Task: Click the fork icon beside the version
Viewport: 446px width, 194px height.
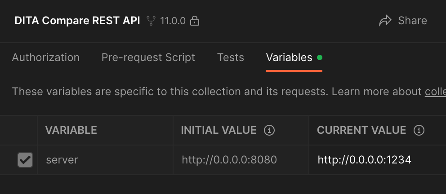Action: [151, 21]
